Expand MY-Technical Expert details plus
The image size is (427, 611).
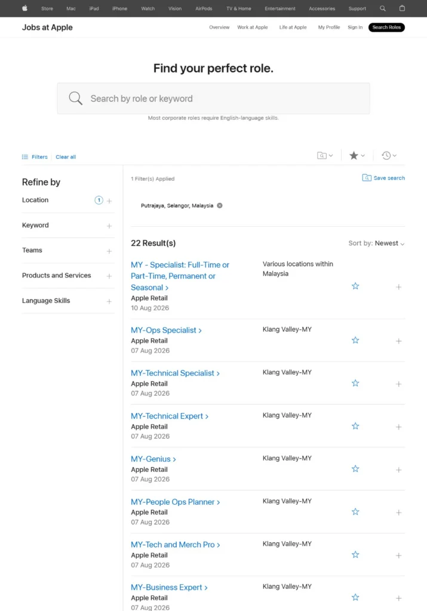tap(398, 427)
